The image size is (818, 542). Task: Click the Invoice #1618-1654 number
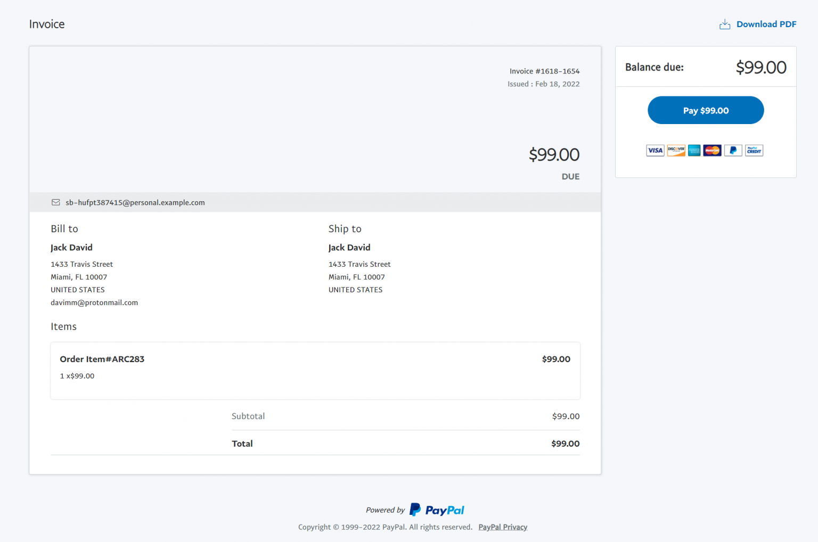click(x=544, y=71)
